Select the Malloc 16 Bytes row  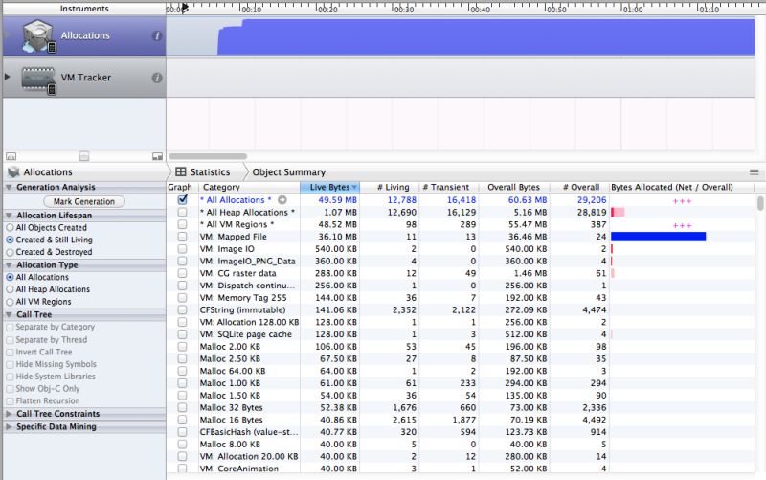click(461, 420)
